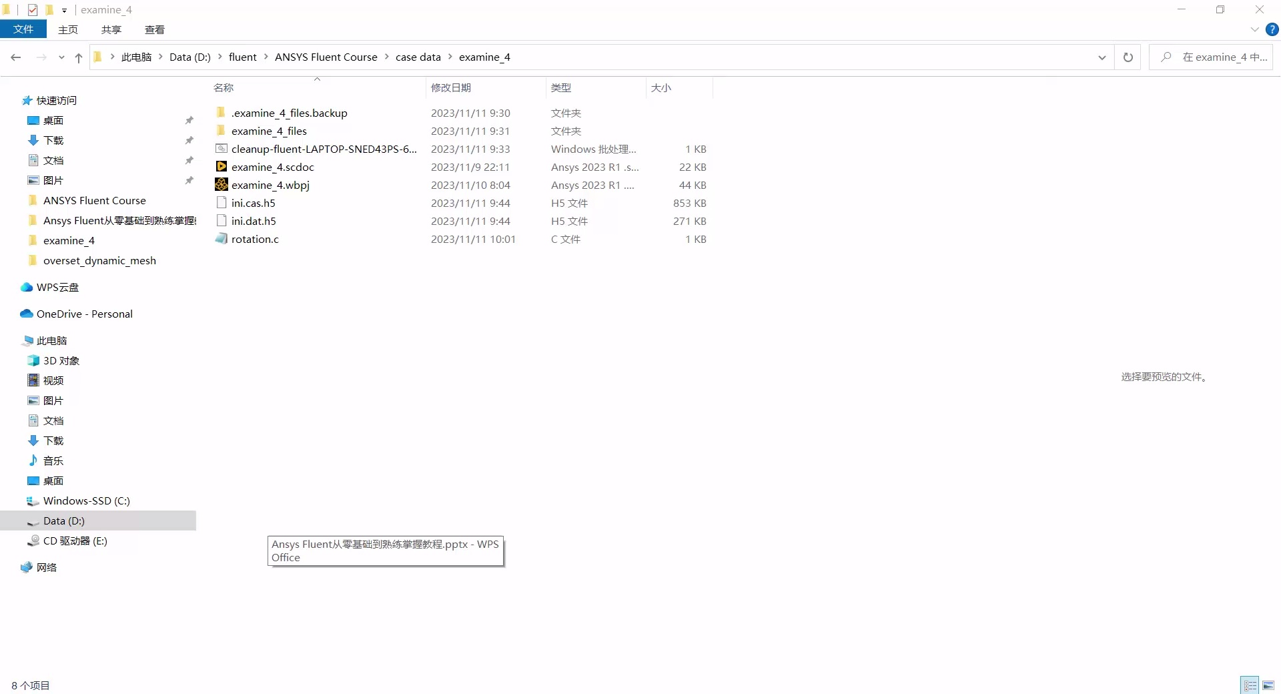Expand the ribbon with the chevron

(x=1254, y=29)
